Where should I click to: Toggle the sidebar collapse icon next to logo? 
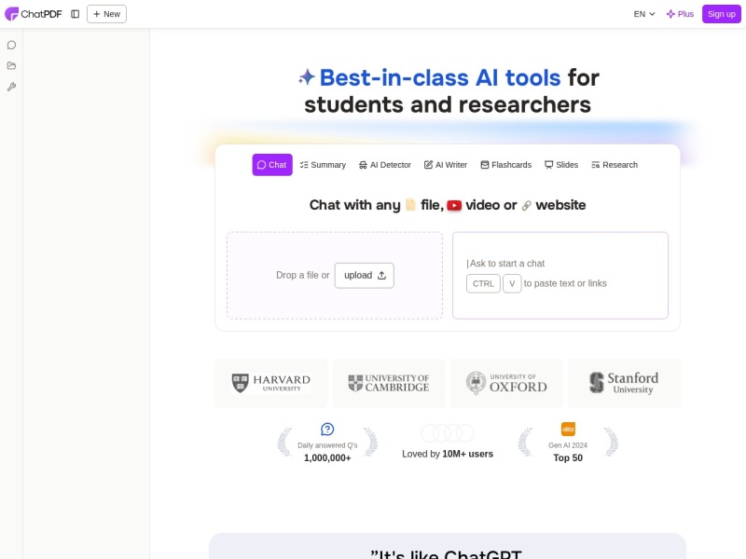75,13
